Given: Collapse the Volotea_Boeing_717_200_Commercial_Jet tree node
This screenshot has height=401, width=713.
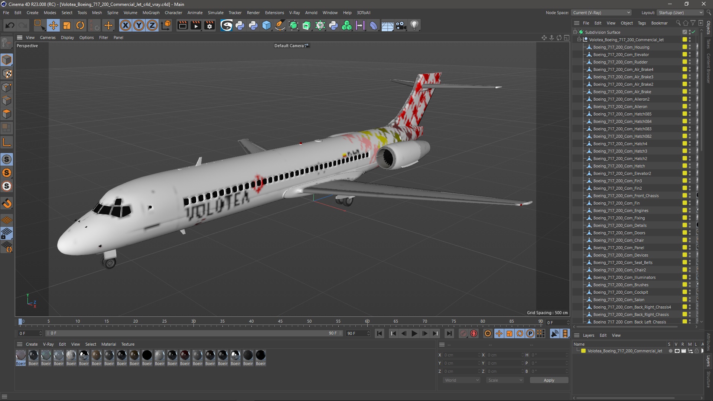Looking at the screenshot, I should pos(579,40).
